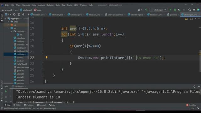
Task: Toggle the tool window bars icon in the status bar
Action: pyautogui.click(x=2, y=108)
